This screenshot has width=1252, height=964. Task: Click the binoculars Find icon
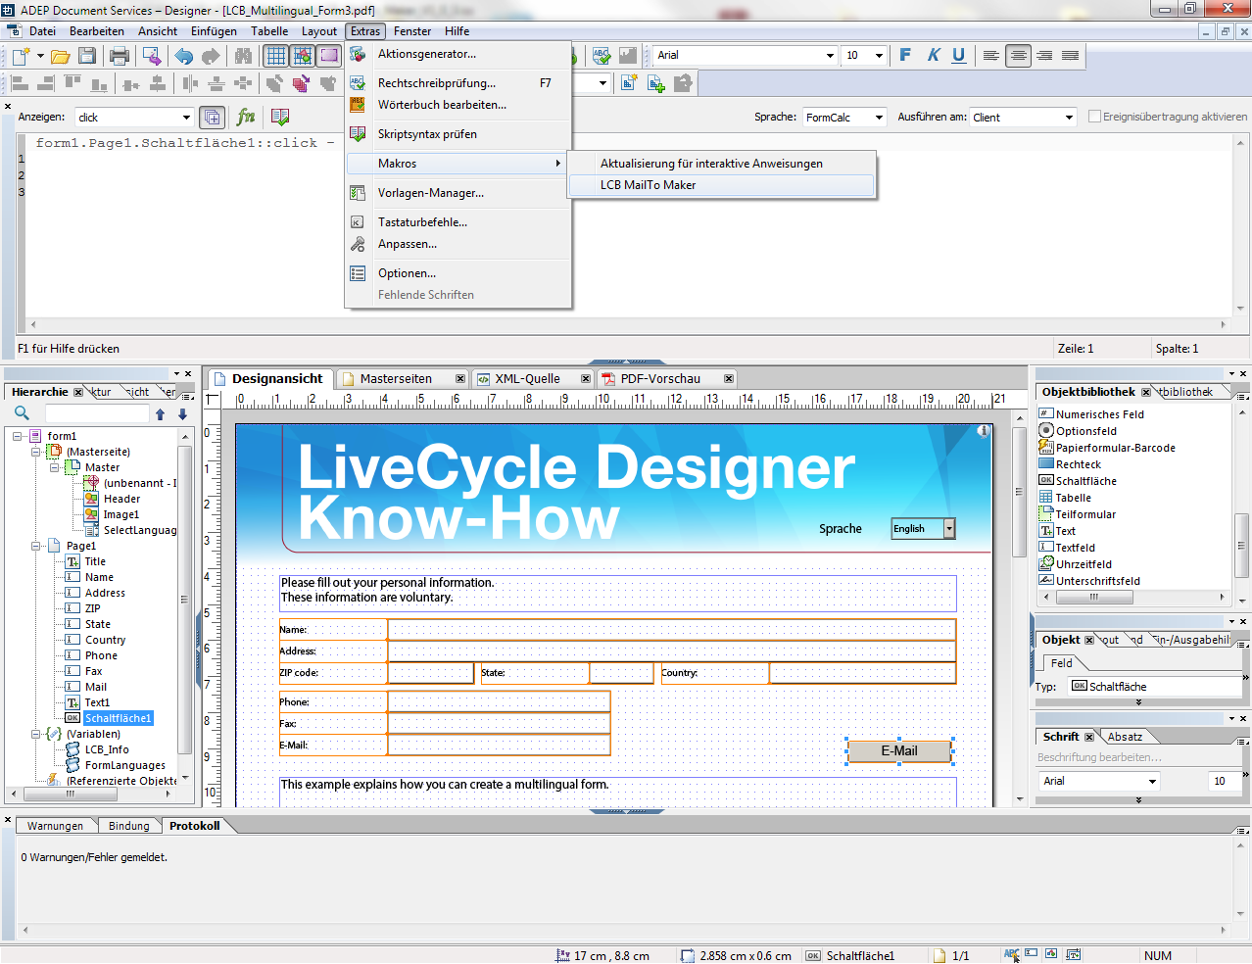(243, 56)
